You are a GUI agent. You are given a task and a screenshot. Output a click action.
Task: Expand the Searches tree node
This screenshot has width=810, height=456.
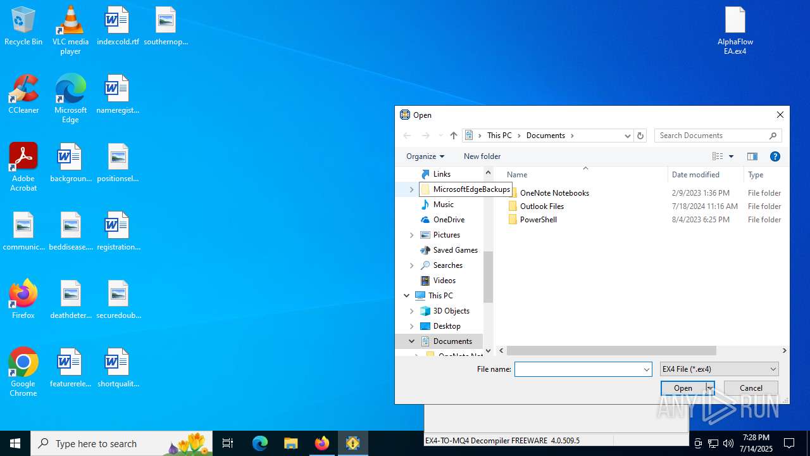[411, 265]
